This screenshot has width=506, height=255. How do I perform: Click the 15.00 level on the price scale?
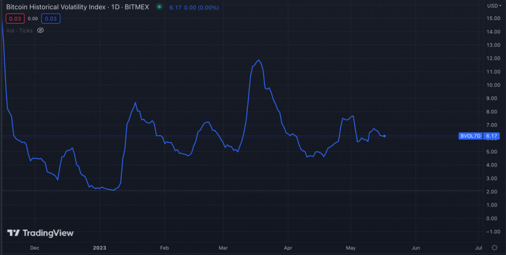coord(493,18)
